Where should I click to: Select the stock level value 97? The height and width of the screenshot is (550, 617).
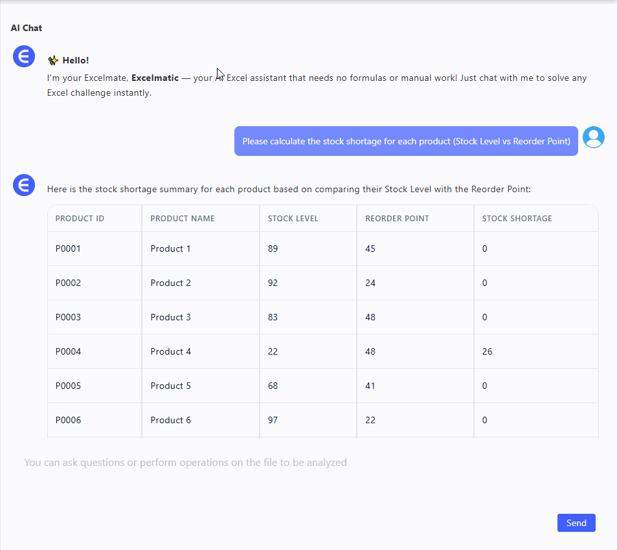point(273,420)
